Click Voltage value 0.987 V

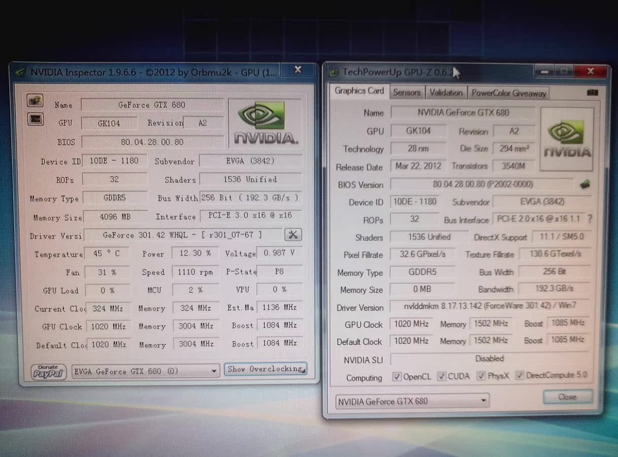click(280, 252)
